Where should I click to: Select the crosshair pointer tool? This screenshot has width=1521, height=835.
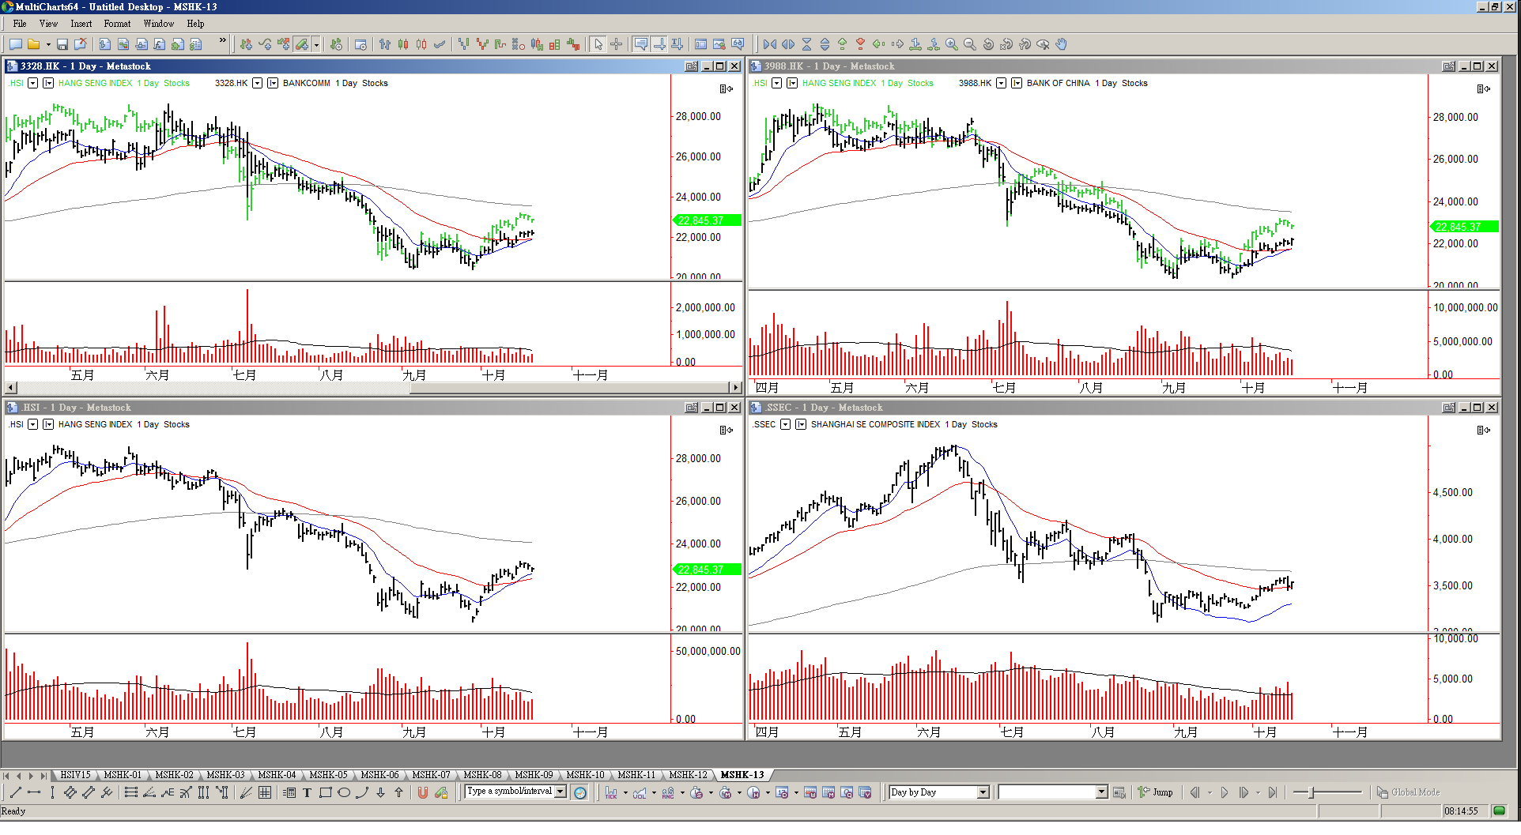coord(617,45)
